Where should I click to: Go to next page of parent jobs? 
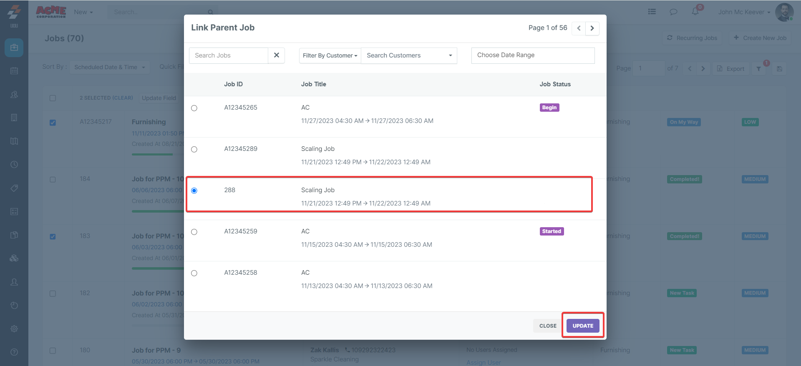point(592,28)
